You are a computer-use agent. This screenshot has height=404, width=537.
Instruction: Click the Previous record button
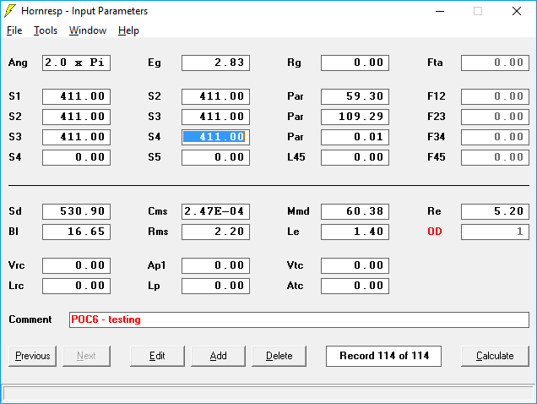tap(33, 356)
